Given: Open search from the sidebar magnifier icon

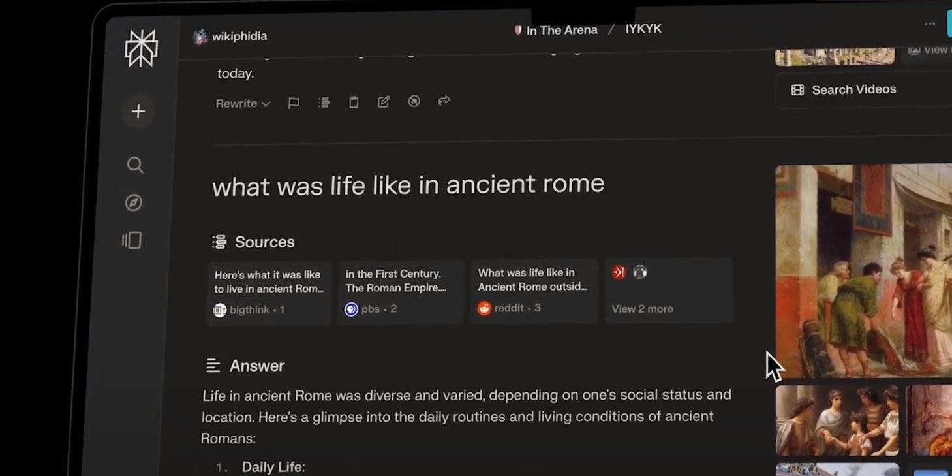Looking at the screenshot, I should coord(135,165).
